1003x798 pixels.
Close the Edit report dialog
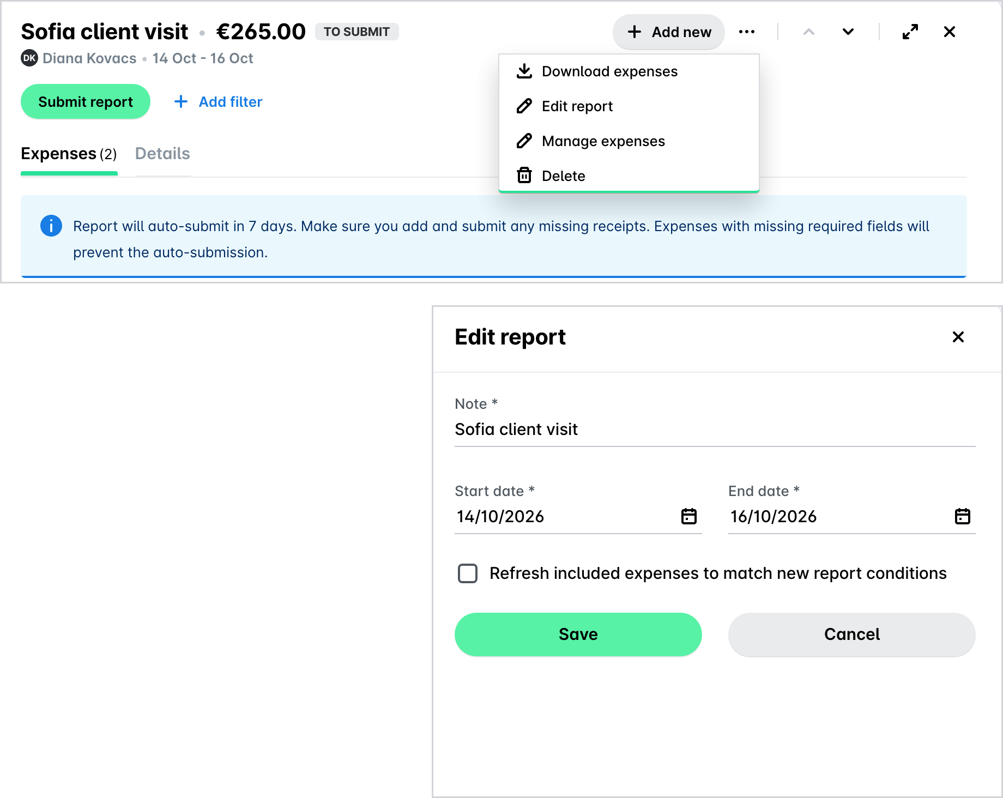tap(958, 337)
